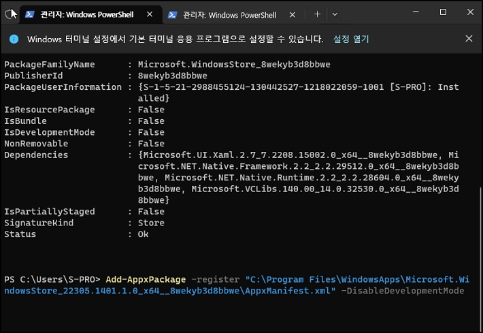Click the terminal vertical scrollbar thumb
This screenshot has width=483, height=333.
coord(481,259)
